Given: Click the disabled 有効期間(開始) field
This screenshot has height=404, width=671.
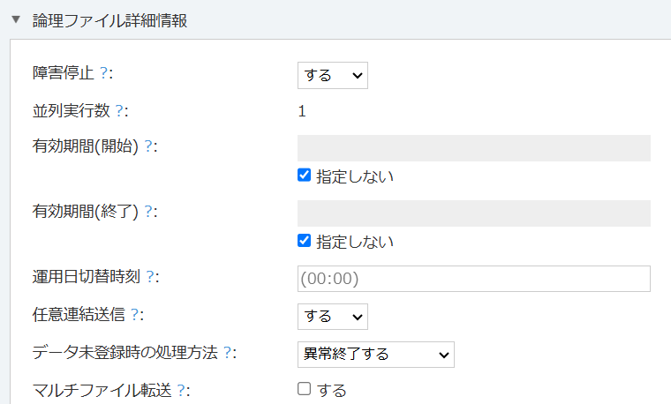Looking at the screenshot, I should pyautogui.click(x=474, y=148).
